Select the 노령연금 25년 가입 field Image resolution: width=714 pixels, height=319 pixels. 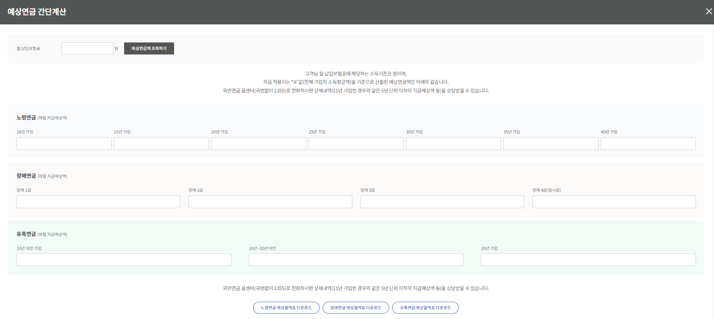coord(356,144)
